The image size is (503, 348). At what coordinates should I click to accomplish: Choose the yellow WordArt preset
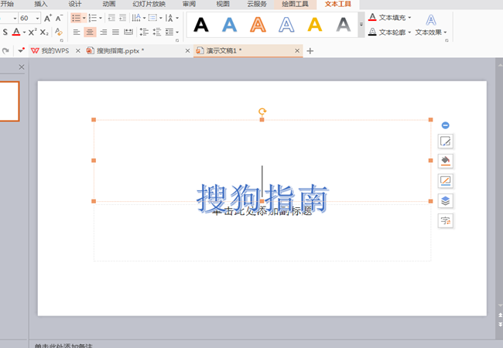click(315, 25)
